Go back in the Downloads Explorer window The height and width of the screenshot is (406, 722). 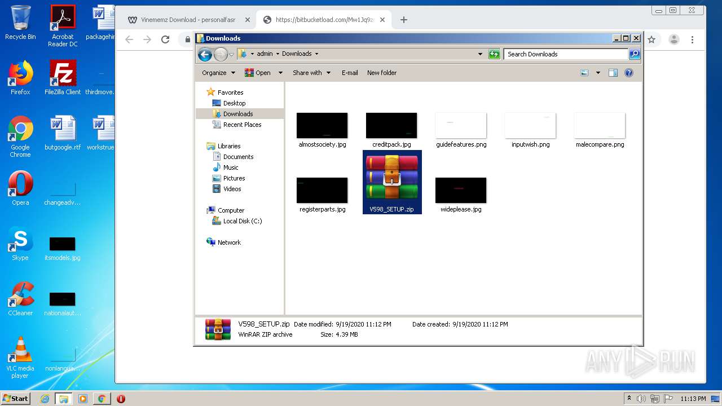205,54
